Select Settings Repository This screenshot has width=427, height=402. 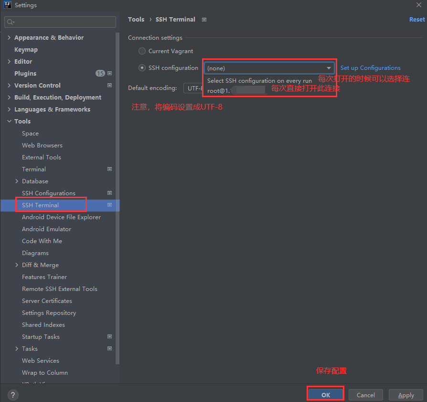pos(49,313)
